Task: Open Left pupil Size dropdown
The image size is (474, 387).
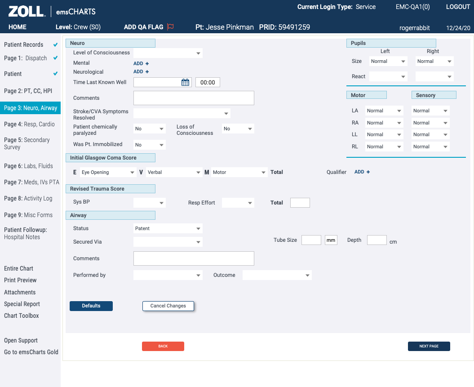Action: pos(388,61)
